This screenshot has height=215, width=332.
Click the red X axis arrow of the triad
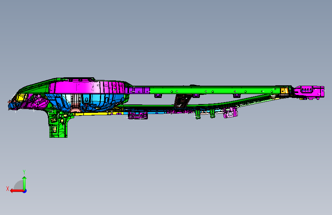17,191
